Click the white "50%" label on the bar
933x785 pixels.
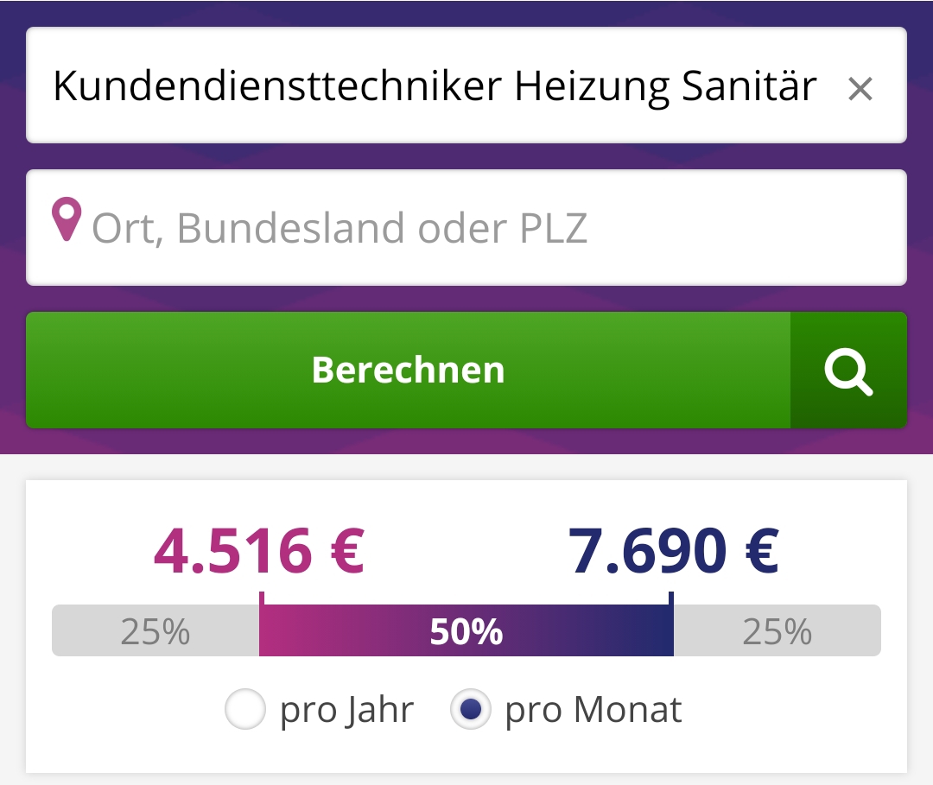[466, 632]
